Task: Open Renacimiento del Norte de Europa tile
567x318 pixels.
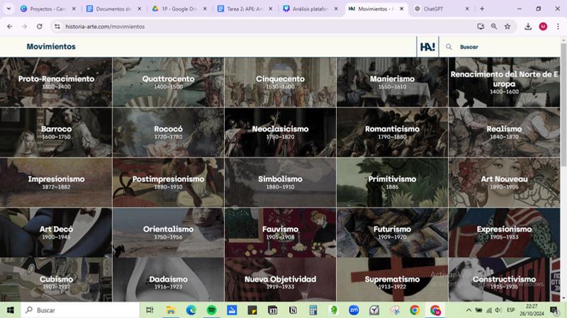Action: (504, 82)
